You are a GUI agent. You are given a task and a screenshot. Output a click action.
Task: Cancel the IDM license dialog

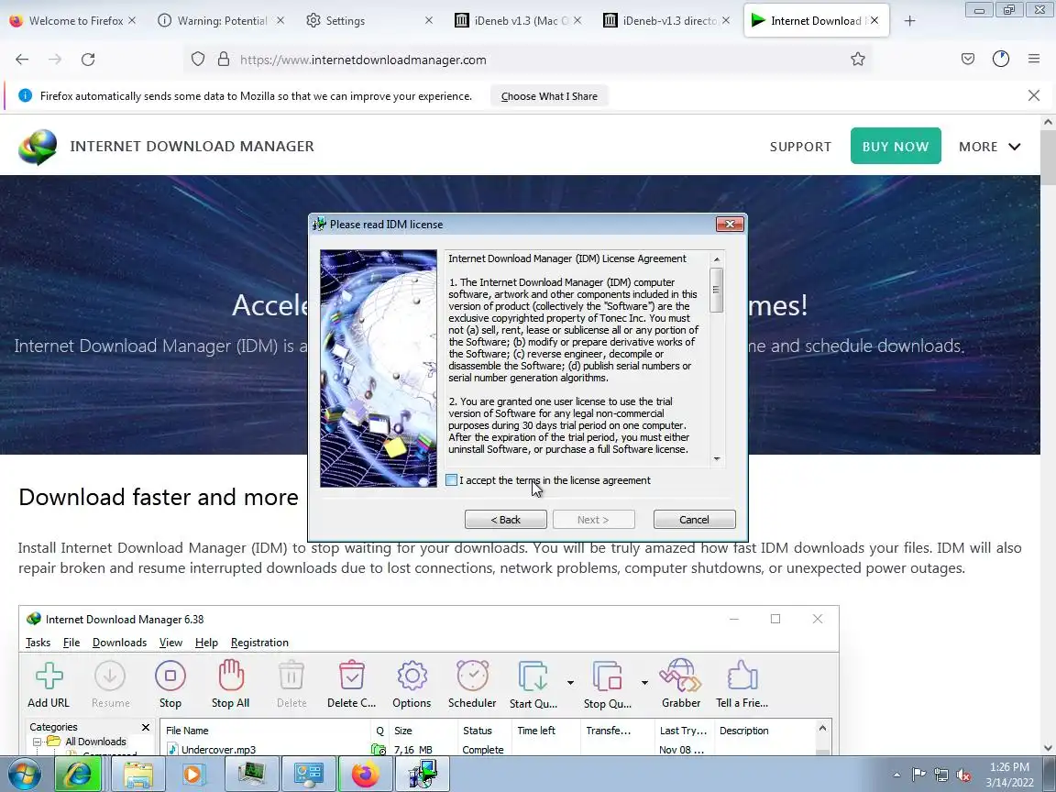tap(694, 519)
